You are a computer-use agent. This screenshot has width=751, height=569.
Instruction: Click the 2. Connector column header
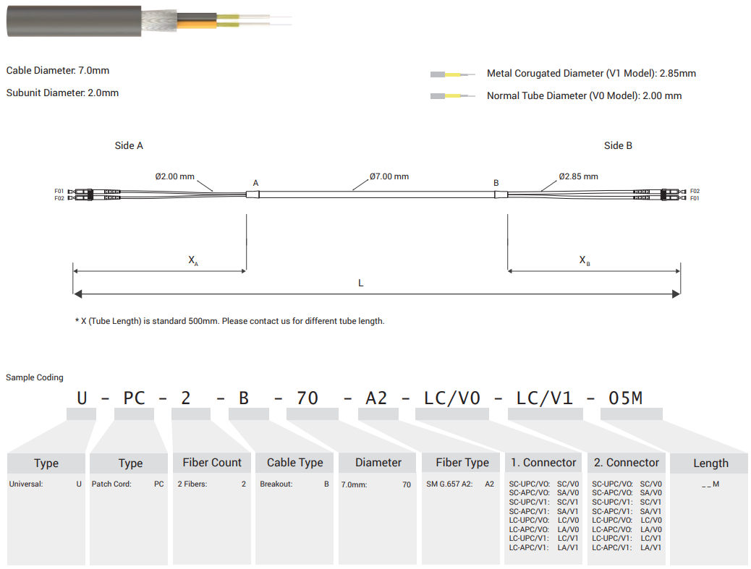(x=627, y=463)
